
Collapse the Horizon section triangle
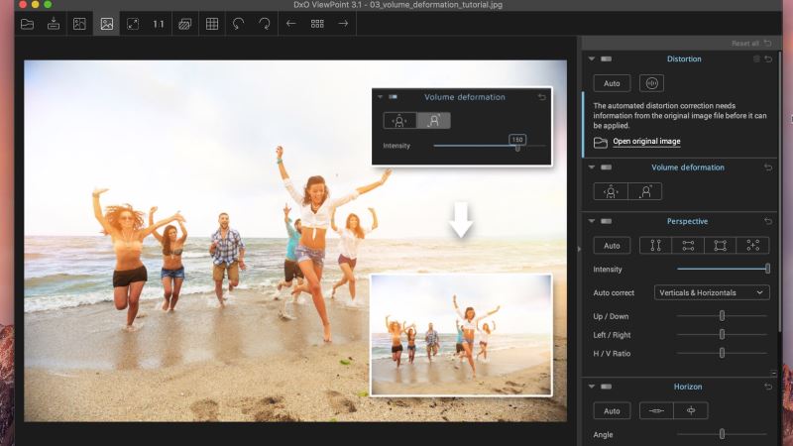click(591, 387)
